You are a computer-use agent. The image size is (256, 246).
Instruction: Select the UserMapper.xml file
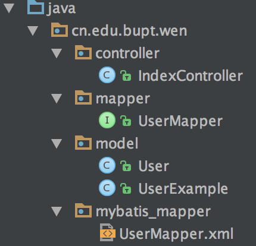[176, 234]
